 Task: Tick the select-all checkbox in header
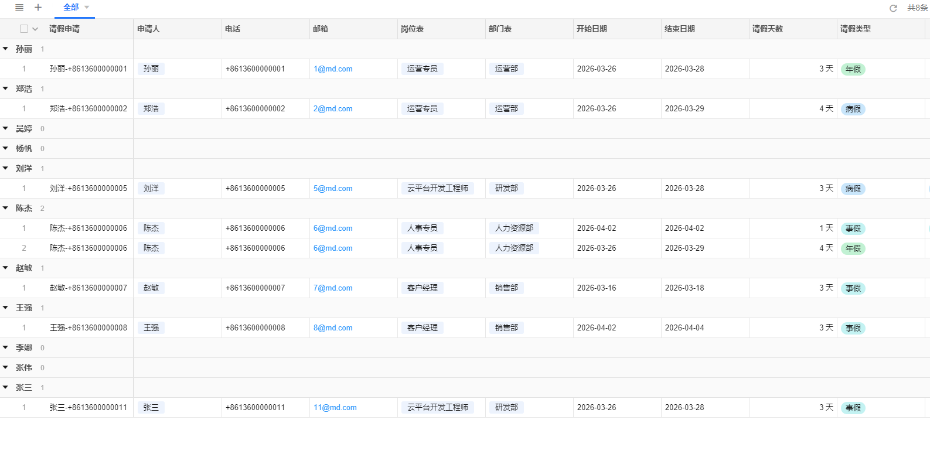click(x=24, y=29)
